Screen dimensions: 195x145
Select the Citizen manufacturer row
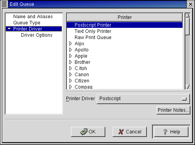125,81
